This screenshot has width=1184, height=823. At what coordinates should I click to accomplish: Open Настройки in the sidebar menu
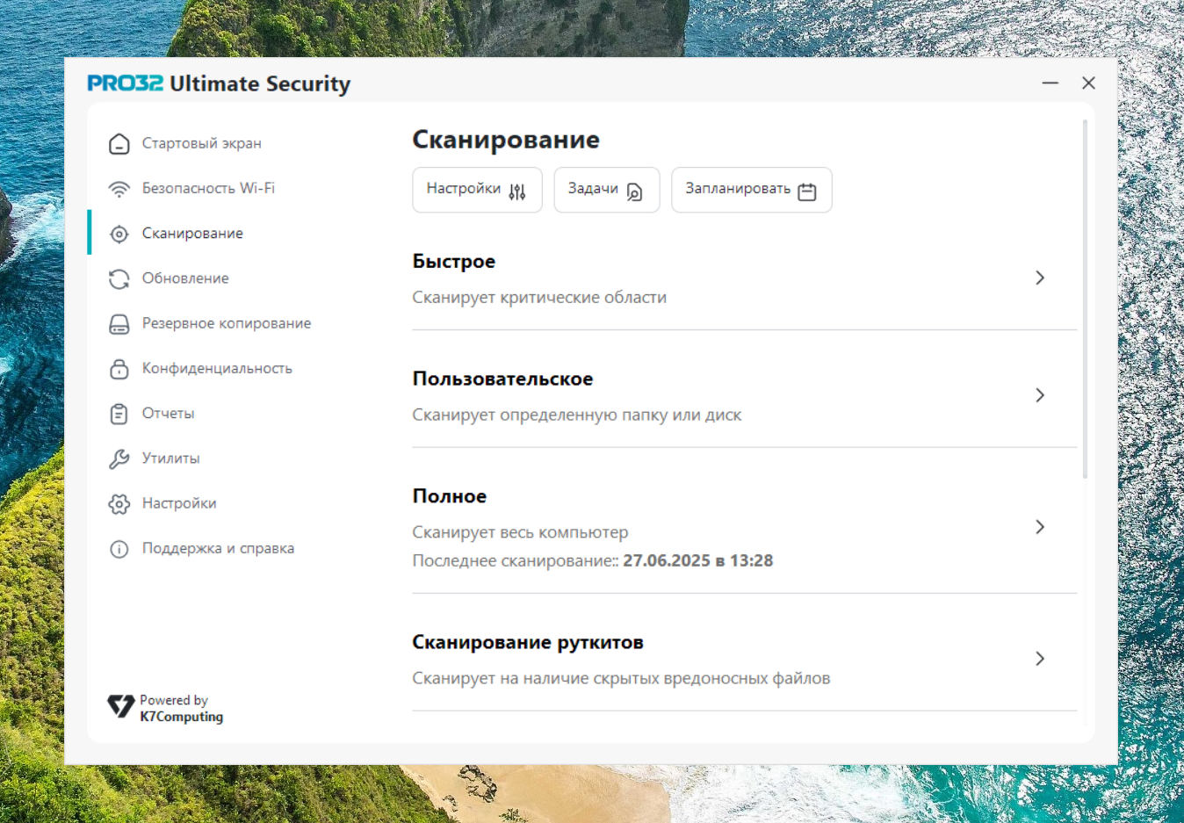tap(179, 502)
